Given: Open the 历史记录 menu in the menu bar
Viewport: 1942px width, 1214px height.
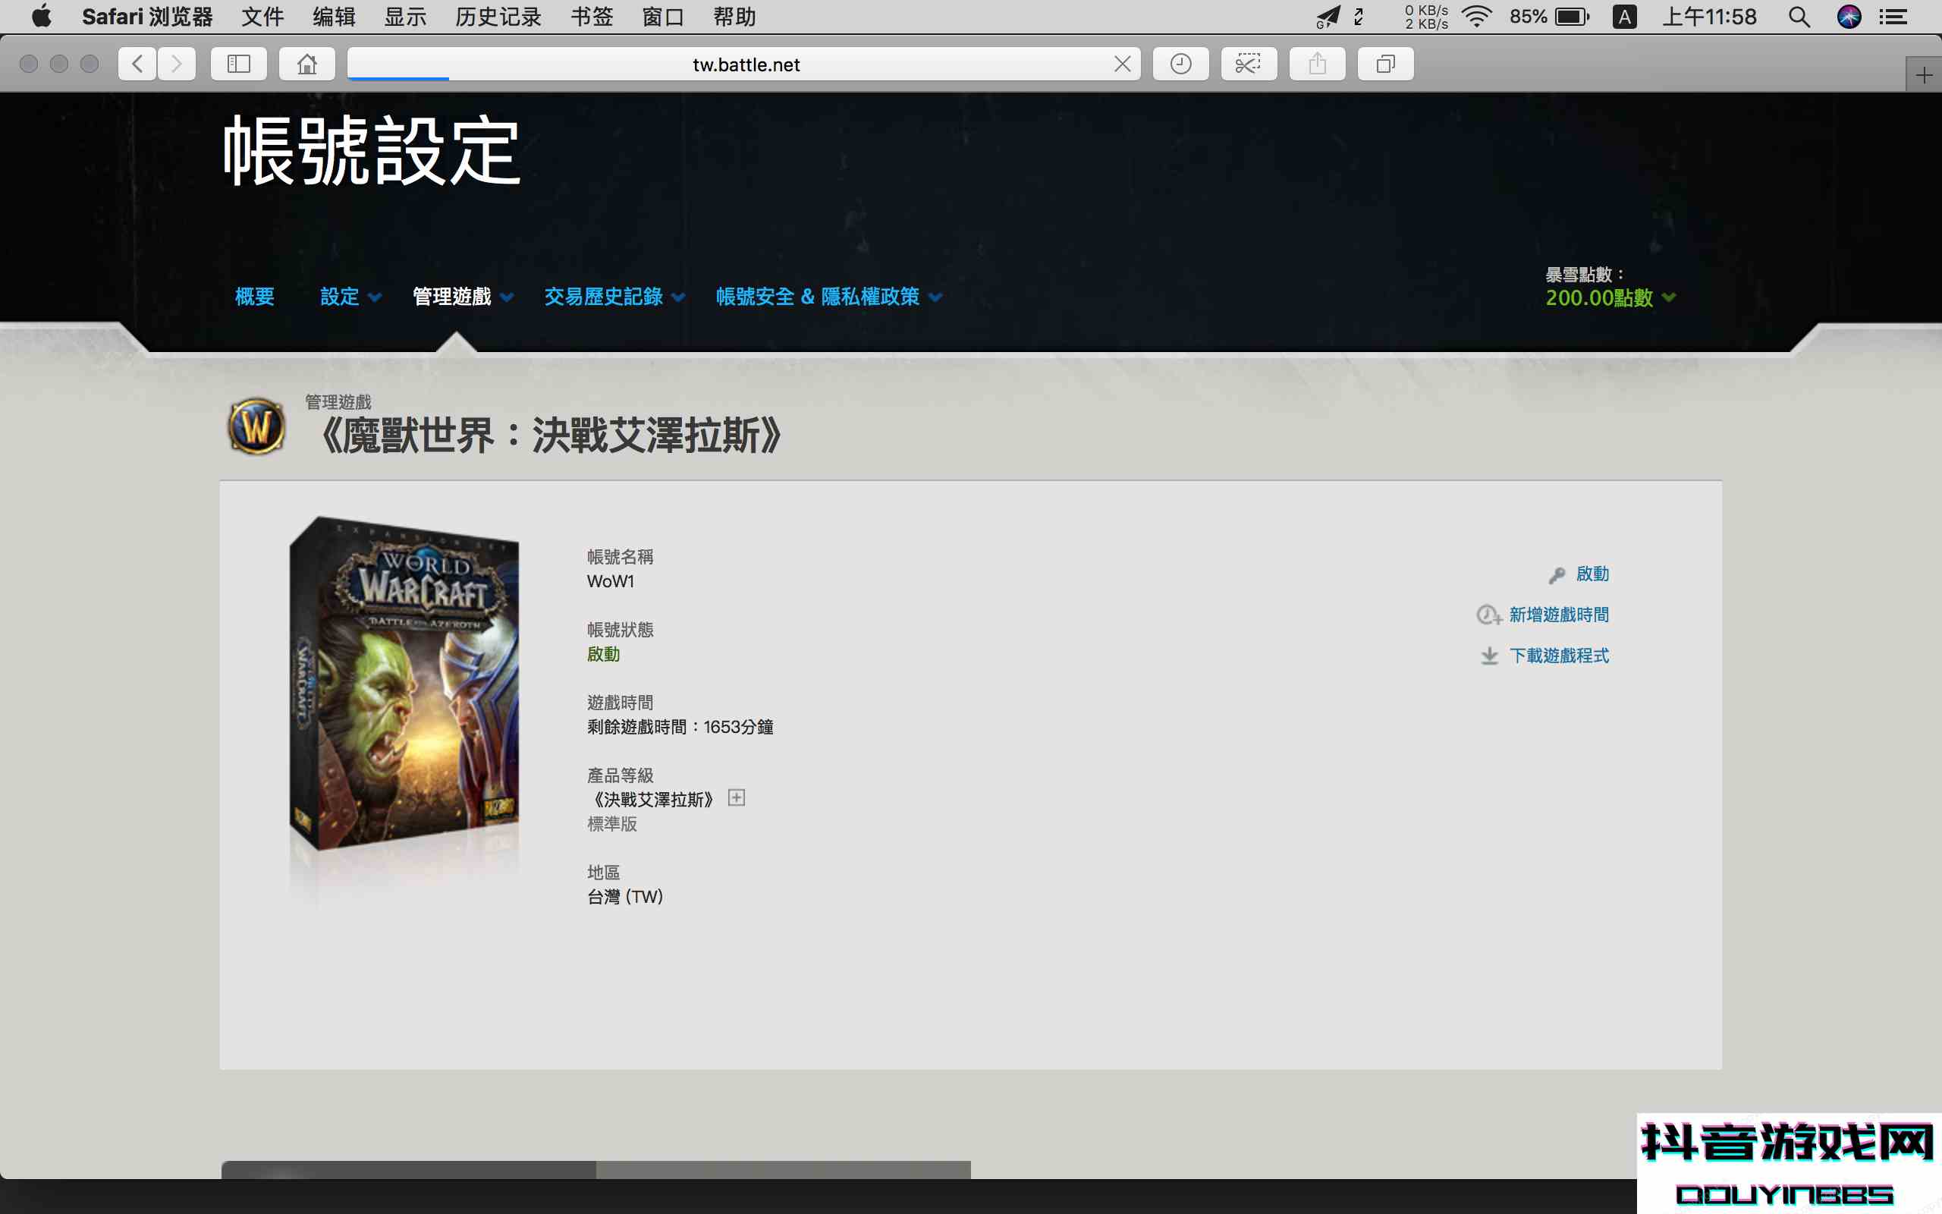Looking at the screenshot, I should click(x=498, y=17).
